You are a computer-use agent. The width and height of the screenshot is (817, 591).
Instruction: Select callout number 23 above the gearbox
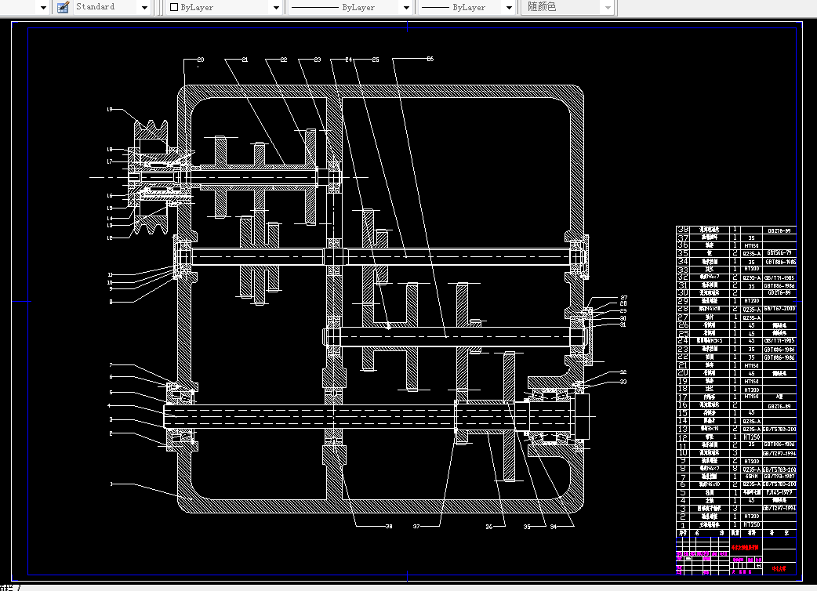318,60
